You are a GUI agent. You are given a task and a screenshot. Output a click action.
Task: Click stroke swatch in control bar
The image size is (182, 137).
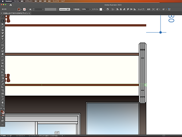pos(24,9)
